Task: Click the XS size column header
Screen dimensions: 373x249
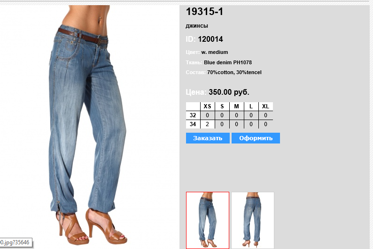Action: (208, 106)
